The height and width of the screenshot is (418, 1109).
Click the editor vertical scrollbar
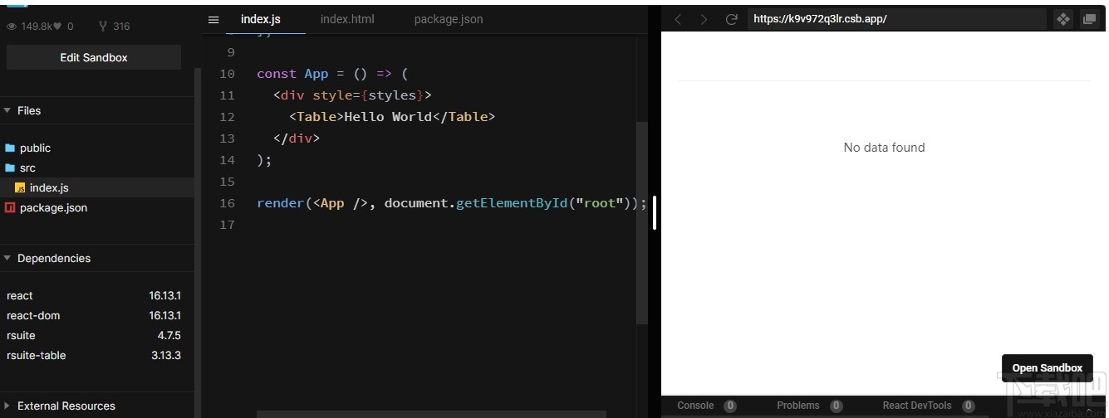click(641, 222)
